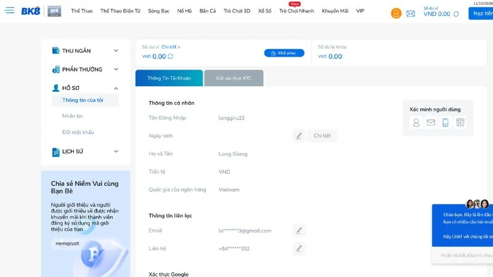Click the masked email lo*******3@gmail.com
493x277 pixels.
click(245, 230)
